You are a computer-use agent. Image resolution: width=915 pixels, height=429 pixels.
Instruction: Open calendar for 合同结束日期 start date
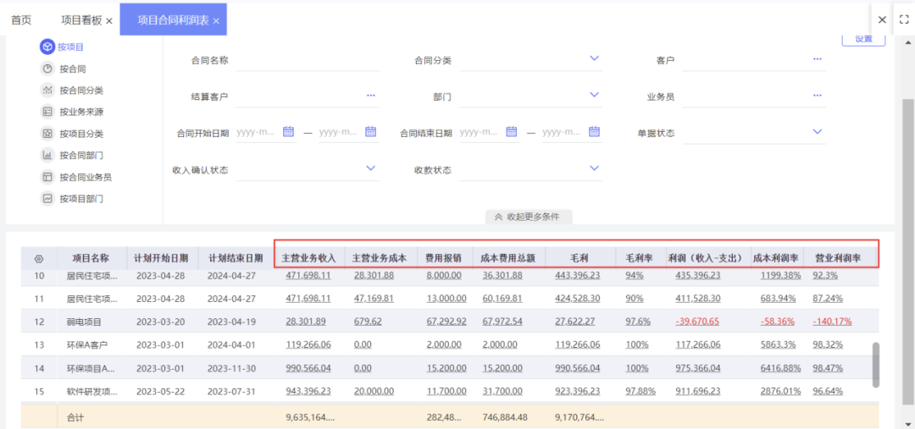[x=512, y=132]
